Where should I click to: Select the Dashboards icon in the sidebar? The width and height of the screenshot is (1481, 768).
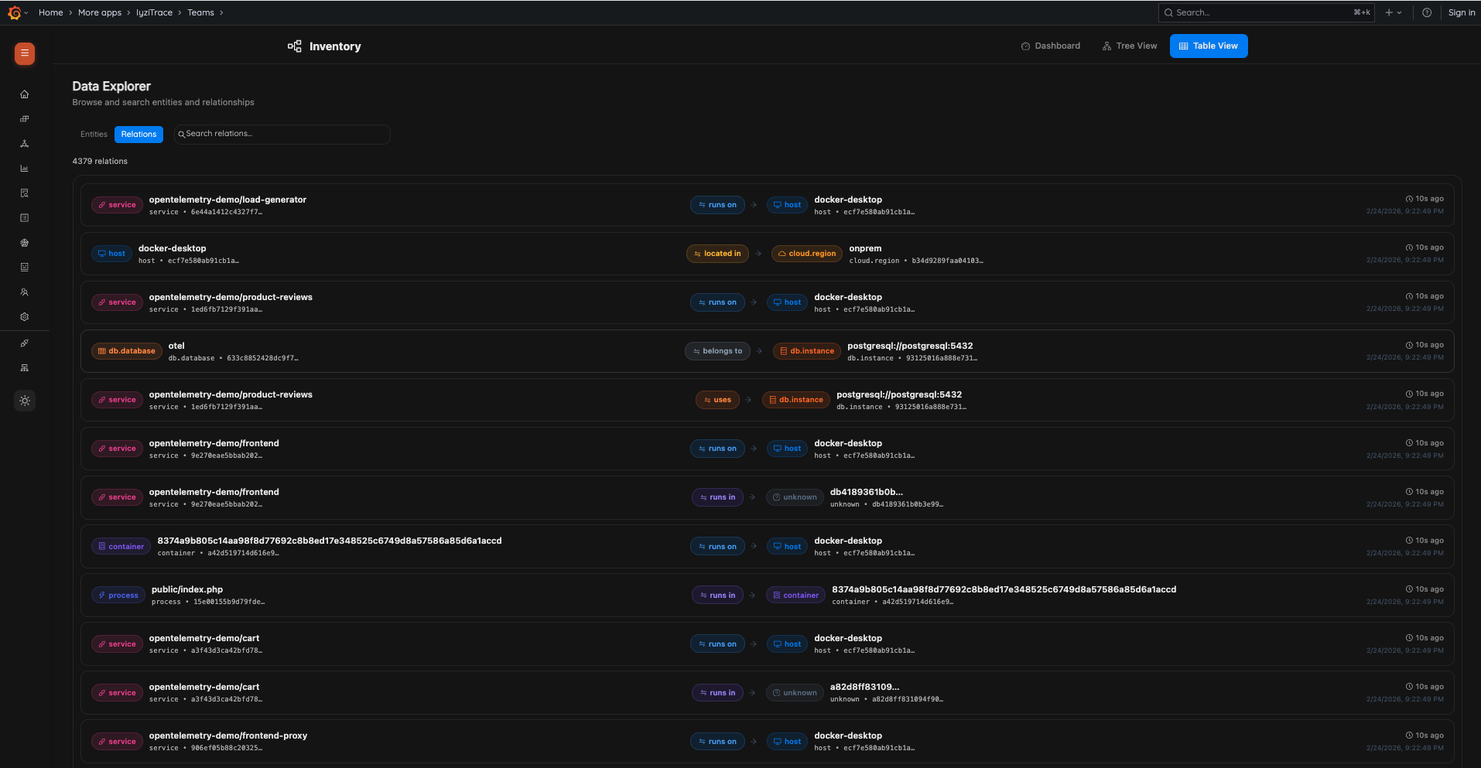coord(24,118)
